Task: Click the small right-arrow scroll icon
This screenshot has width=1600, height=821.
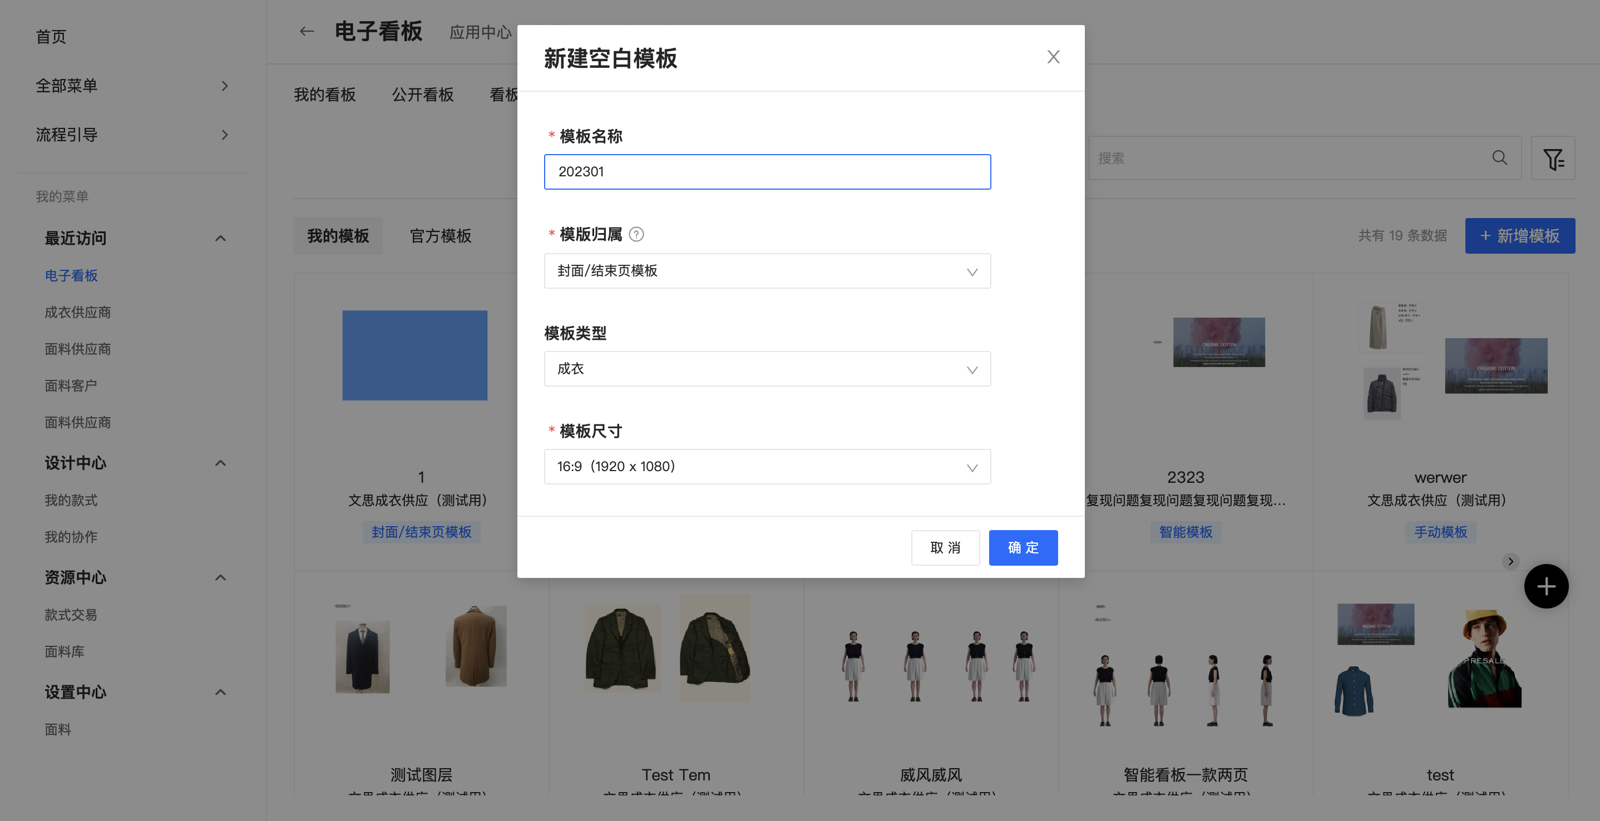Action: point(1510,561)
